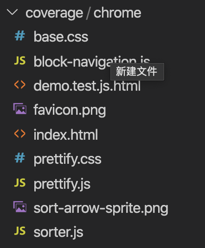Open block-navigation.js in the explorer
The width and height of the screenshot is (205, 248).
click(x=92, y=62)
